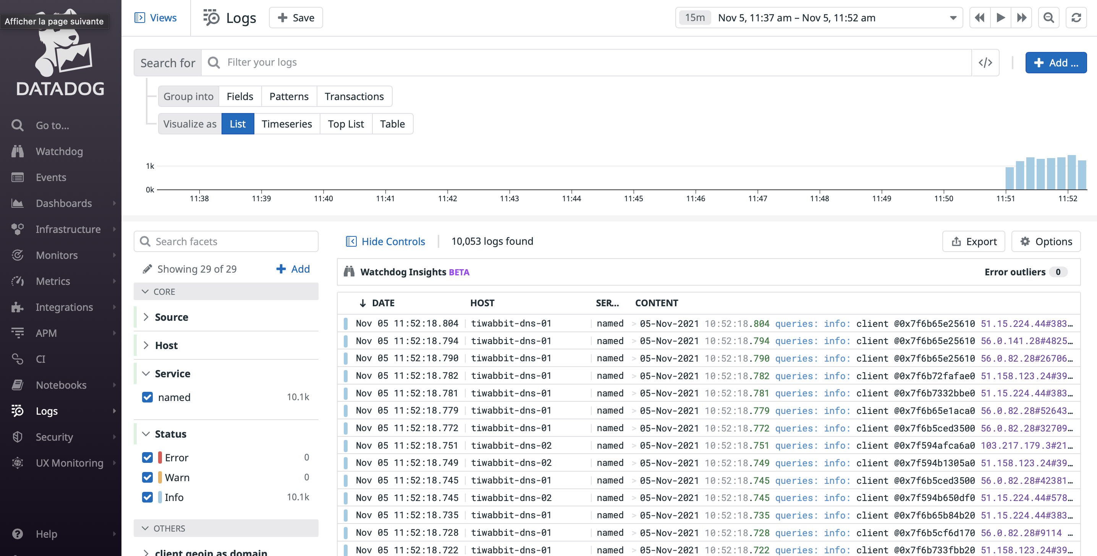The image size is (1097, 556).
Task: Group into Transactions
Action: tap(354, 96)
